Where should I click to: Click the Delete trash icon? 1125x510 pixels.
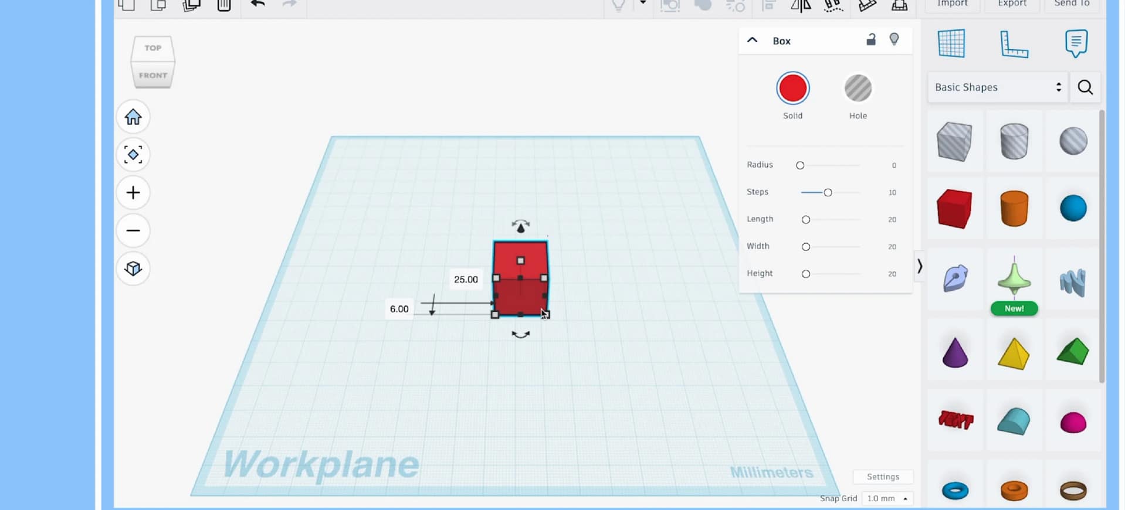tap(224, 5)
